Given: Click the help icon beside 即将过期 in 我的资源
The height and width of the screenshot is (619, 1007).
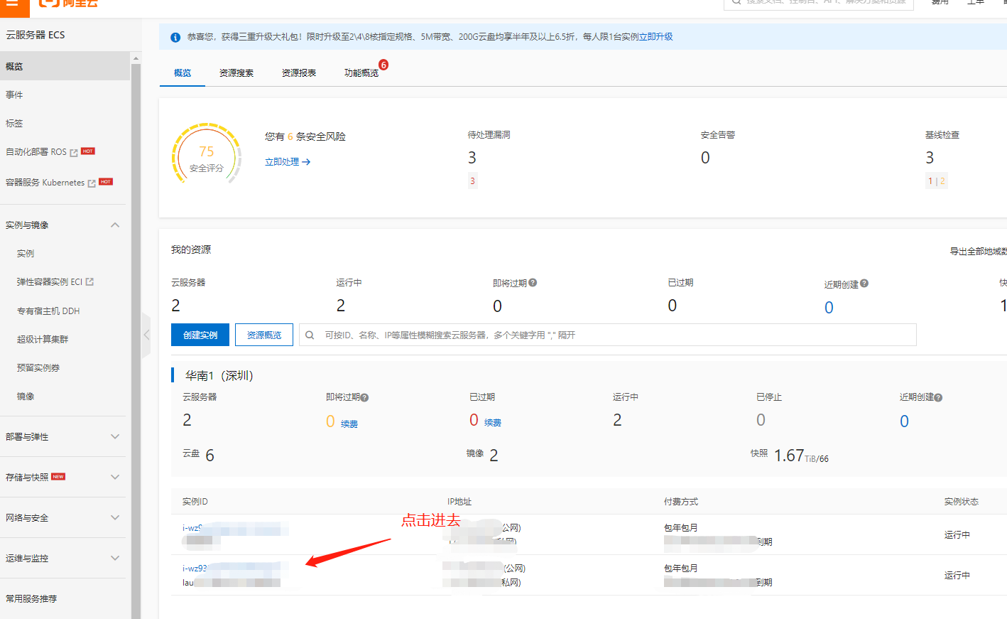Looking at the screenshot, I should [x=533, y=283].
